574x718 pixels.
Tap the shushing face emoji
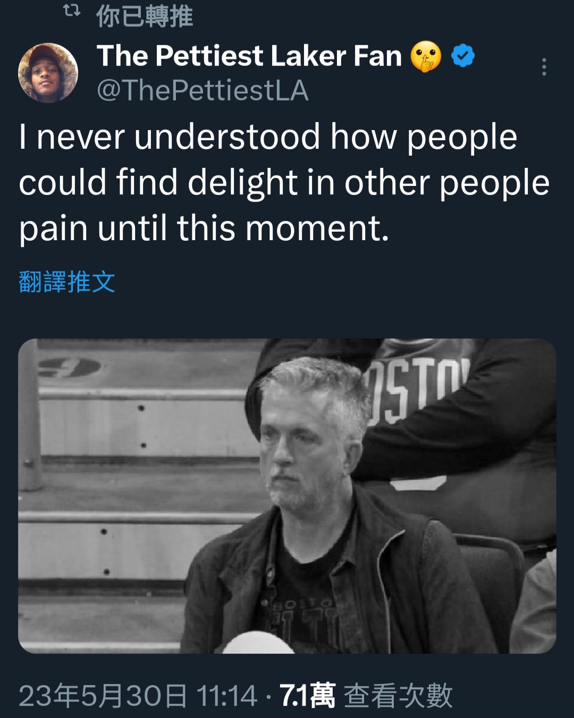426,56
